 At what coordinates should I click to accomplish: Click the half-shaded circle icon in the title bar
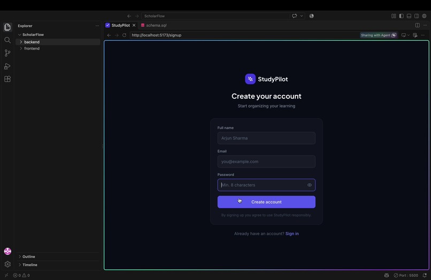(311, 16)
